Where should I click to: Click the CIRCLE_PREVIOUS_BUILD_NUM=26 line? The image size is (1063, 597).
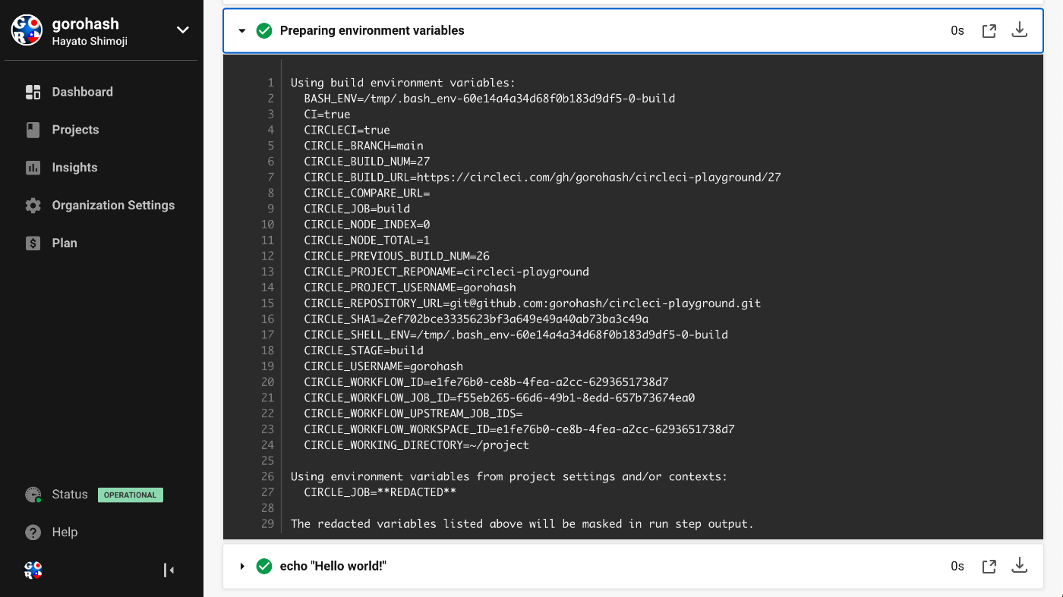396,256
